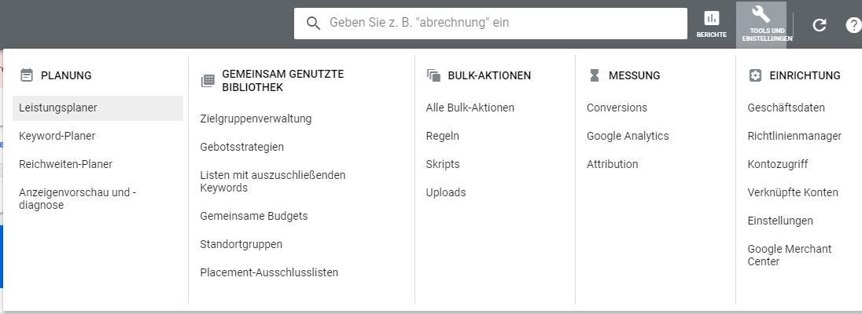Screen dimensions: 862x314
Task: Open Geschäftsdaten
Action: 786,108
